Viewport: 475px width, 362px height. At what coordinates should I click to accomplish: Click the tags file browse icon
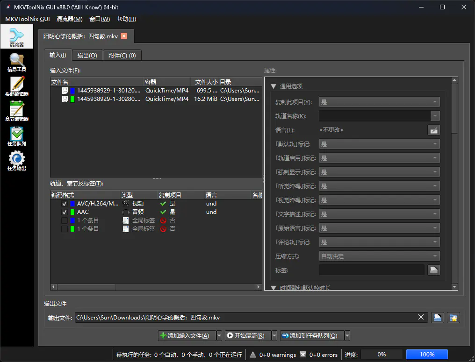click(434, 270)
